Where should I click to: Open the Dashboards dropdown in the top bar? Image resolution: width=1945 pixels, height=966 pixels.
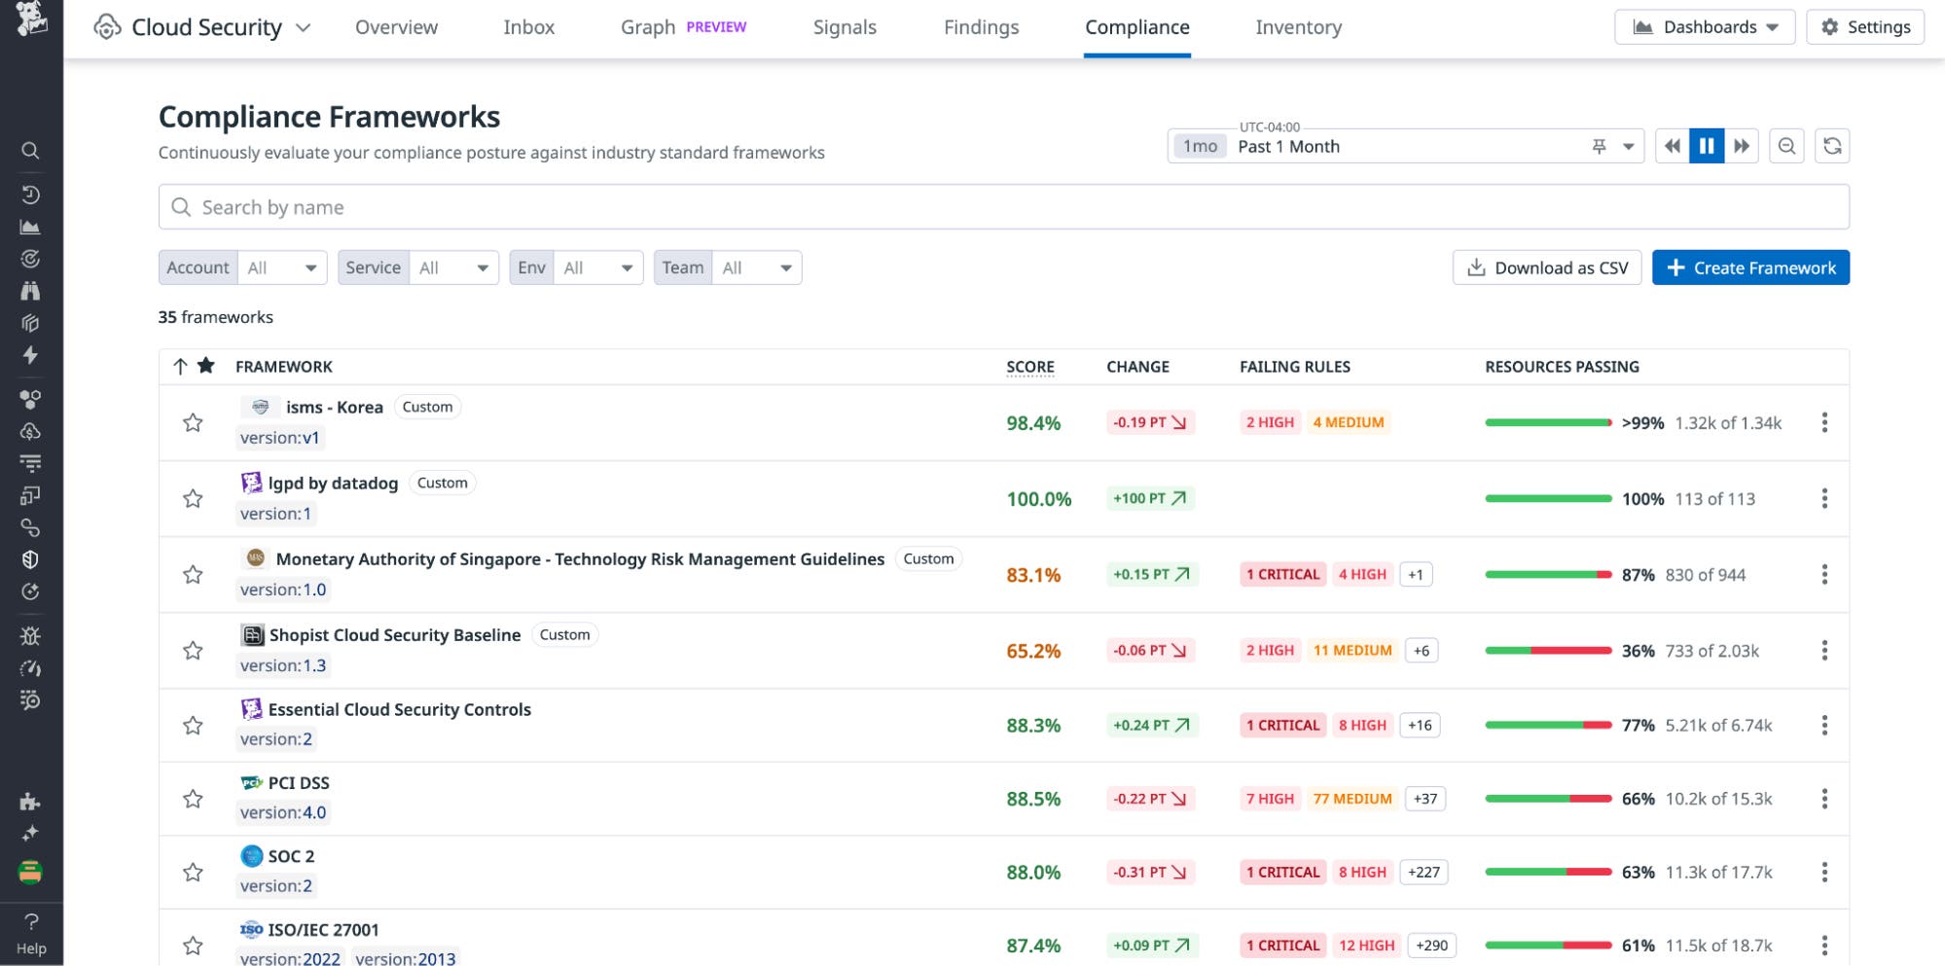tap(1704, 26)
